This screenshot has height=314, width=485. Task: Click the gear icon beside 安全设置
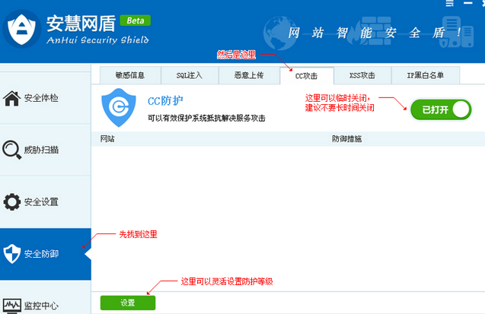tap(11, 202)
